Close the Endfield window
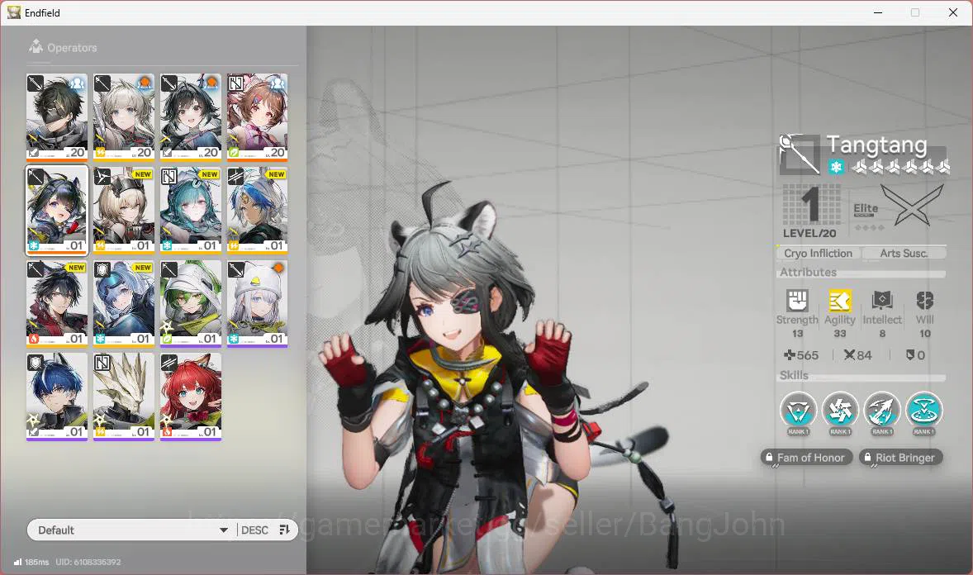Screen dimensions: 973x575 pos(953,12)
